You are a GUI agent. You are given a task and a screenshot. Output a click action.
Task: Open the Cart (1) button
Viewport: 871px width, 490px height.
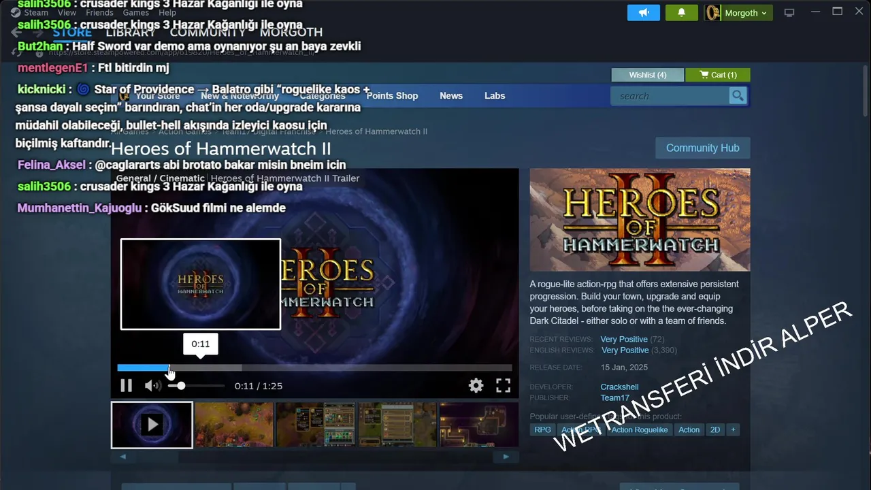tap(717, 75)
